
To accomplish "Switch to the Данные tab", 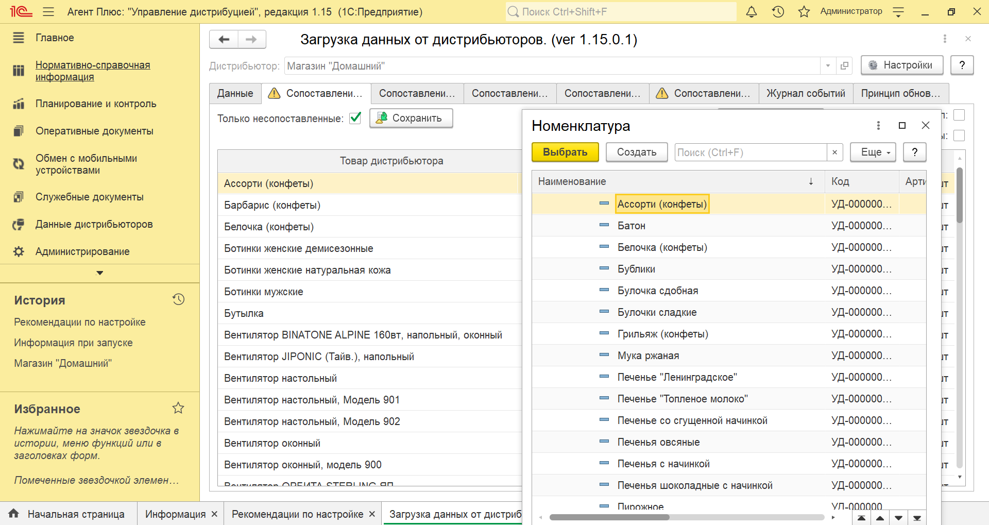I will (x=235, y=93).
